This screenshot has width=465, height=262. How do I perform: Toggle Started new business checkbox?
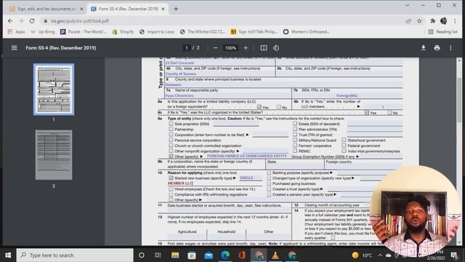[x=171, y=178]
